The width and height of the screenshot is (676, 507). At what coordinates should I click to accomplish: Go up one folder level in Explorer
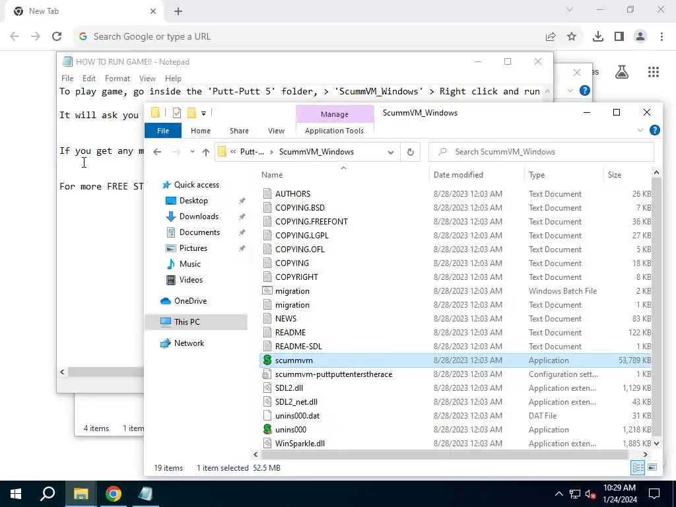[206, 152]
